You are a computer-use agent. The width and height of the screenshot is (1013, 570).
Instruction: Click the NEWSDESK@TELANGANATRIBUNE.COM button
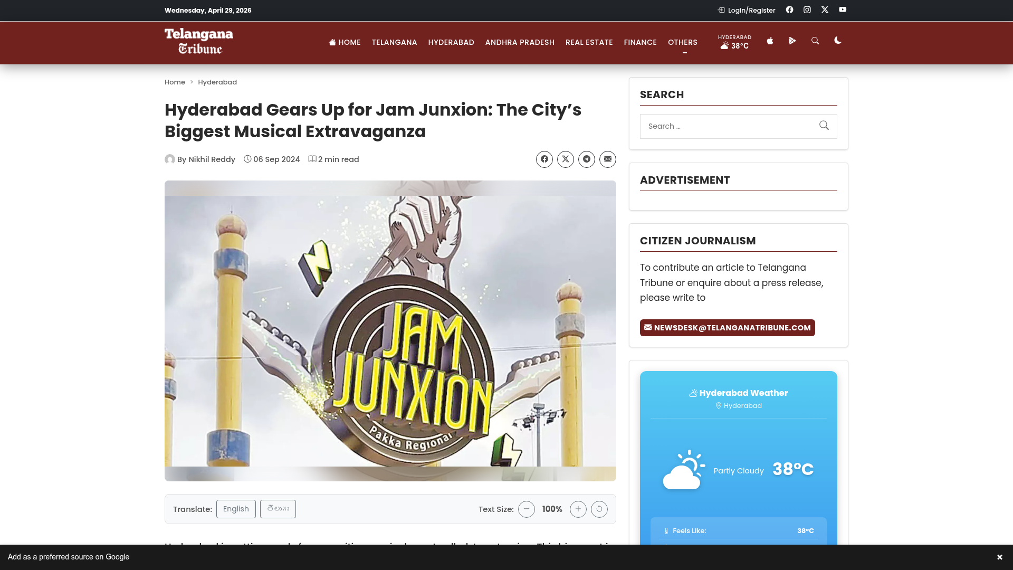727,327
